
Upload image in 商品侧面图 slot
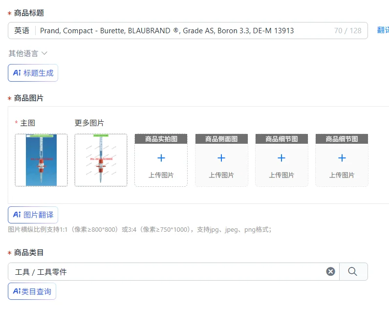(221, 160)
